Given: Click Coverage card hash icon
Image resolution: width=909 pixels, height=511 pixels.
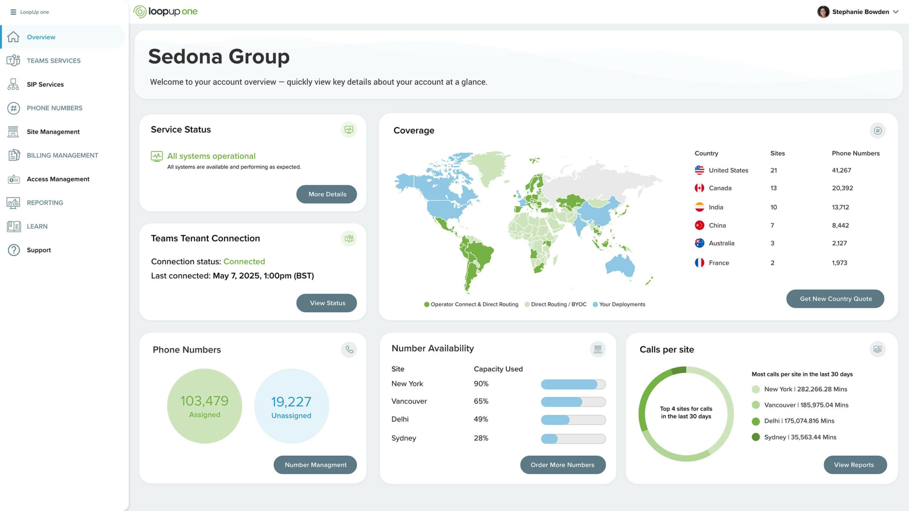Looking at the screenshot, I should click(877, 131).
